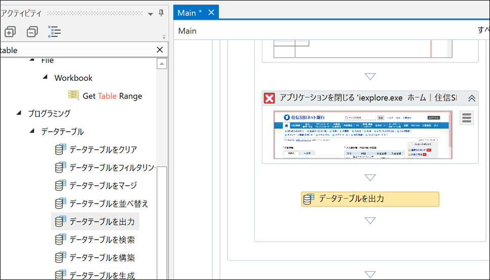
Task: Click the icon beside データテーブルを出力 in list
Action: (x=60, y=221)
